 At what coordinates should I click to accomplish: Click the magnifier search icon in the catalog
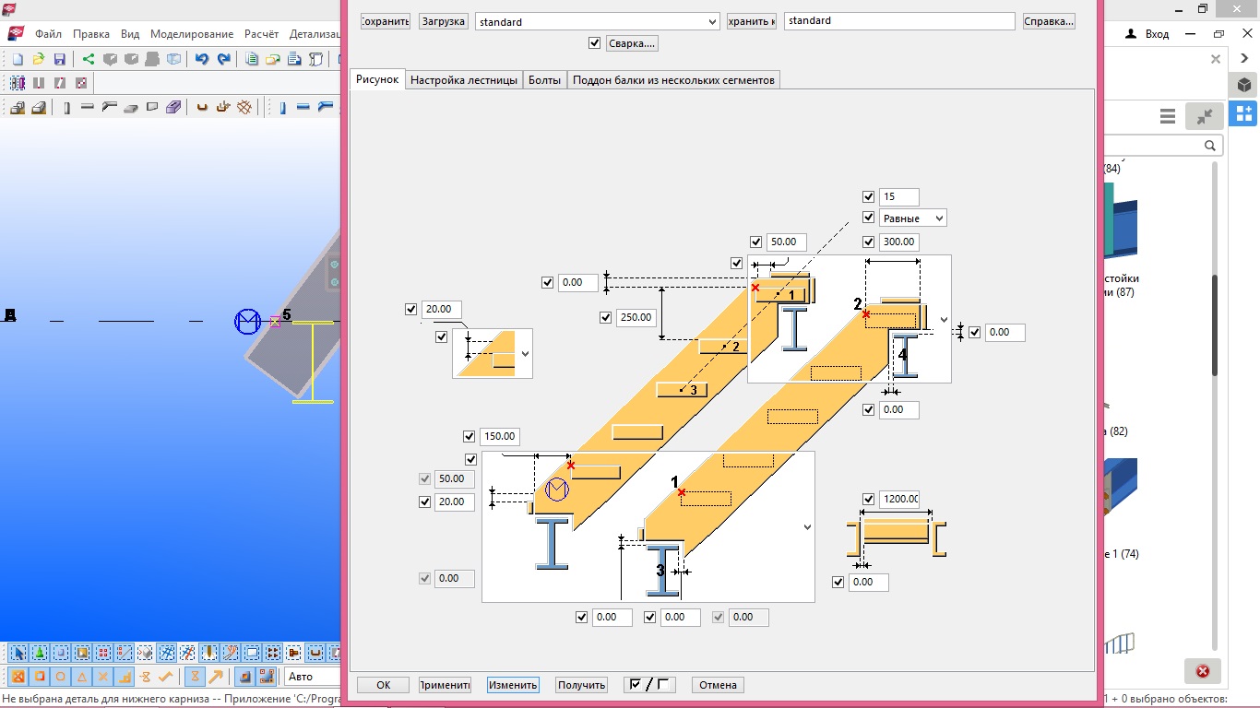pyautogui.click(x=1210, y=146)
